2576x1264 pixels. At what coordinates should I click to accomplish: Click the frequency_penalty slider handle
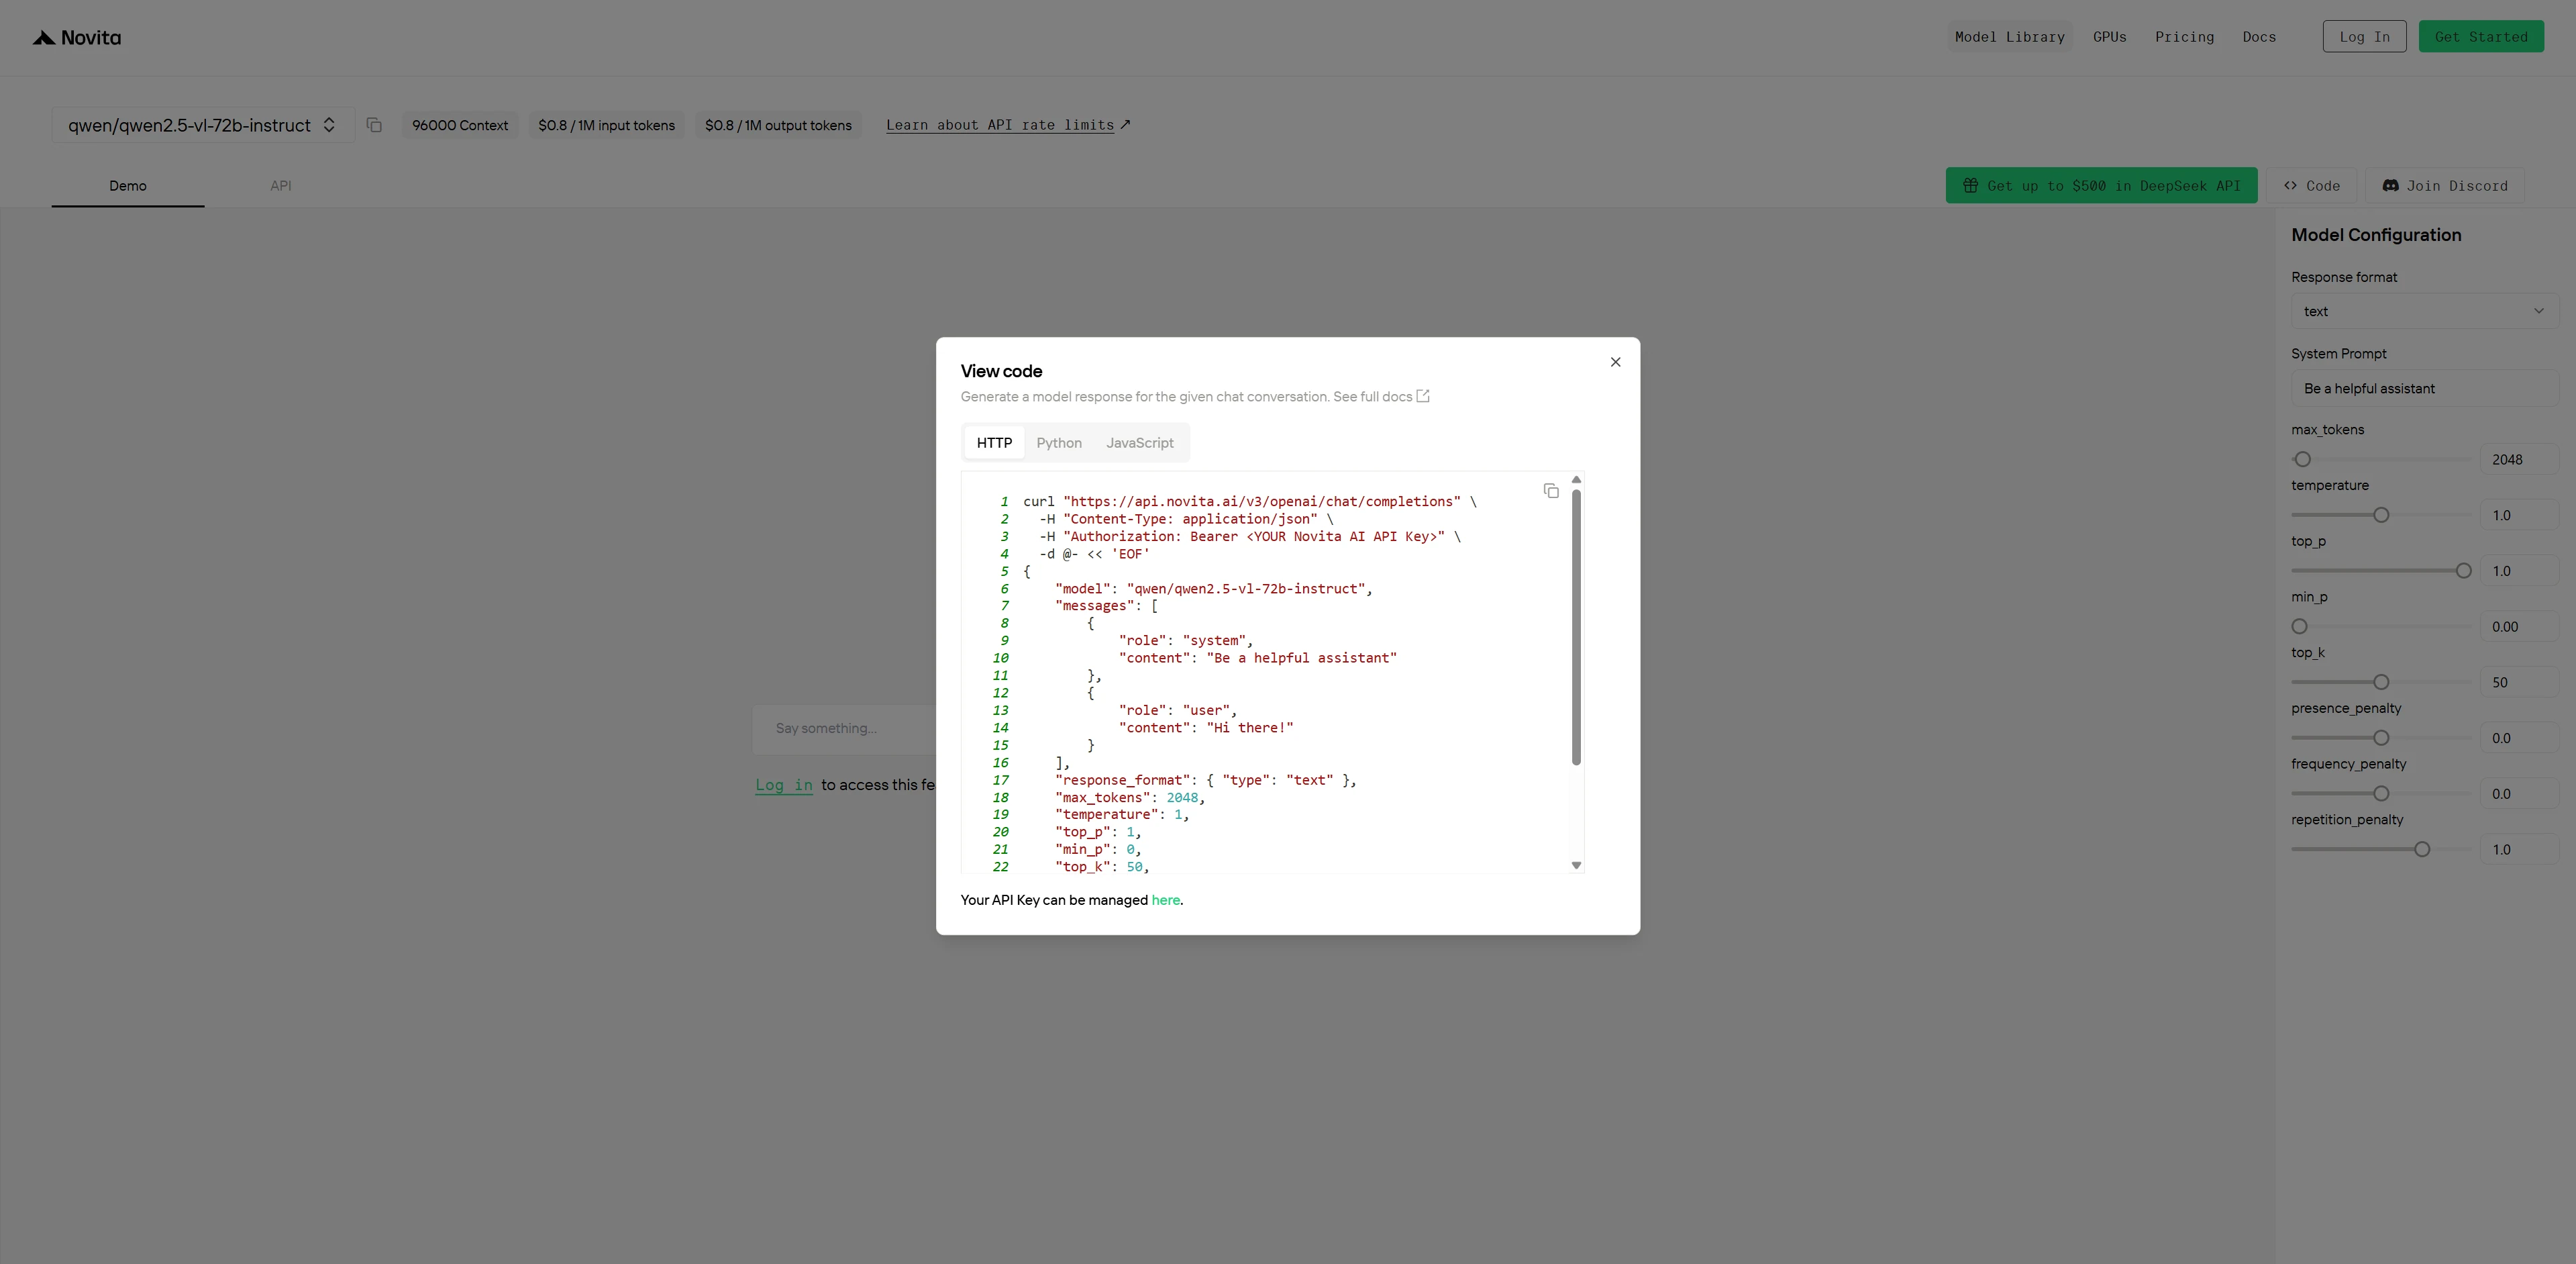tap(2381, 794)
